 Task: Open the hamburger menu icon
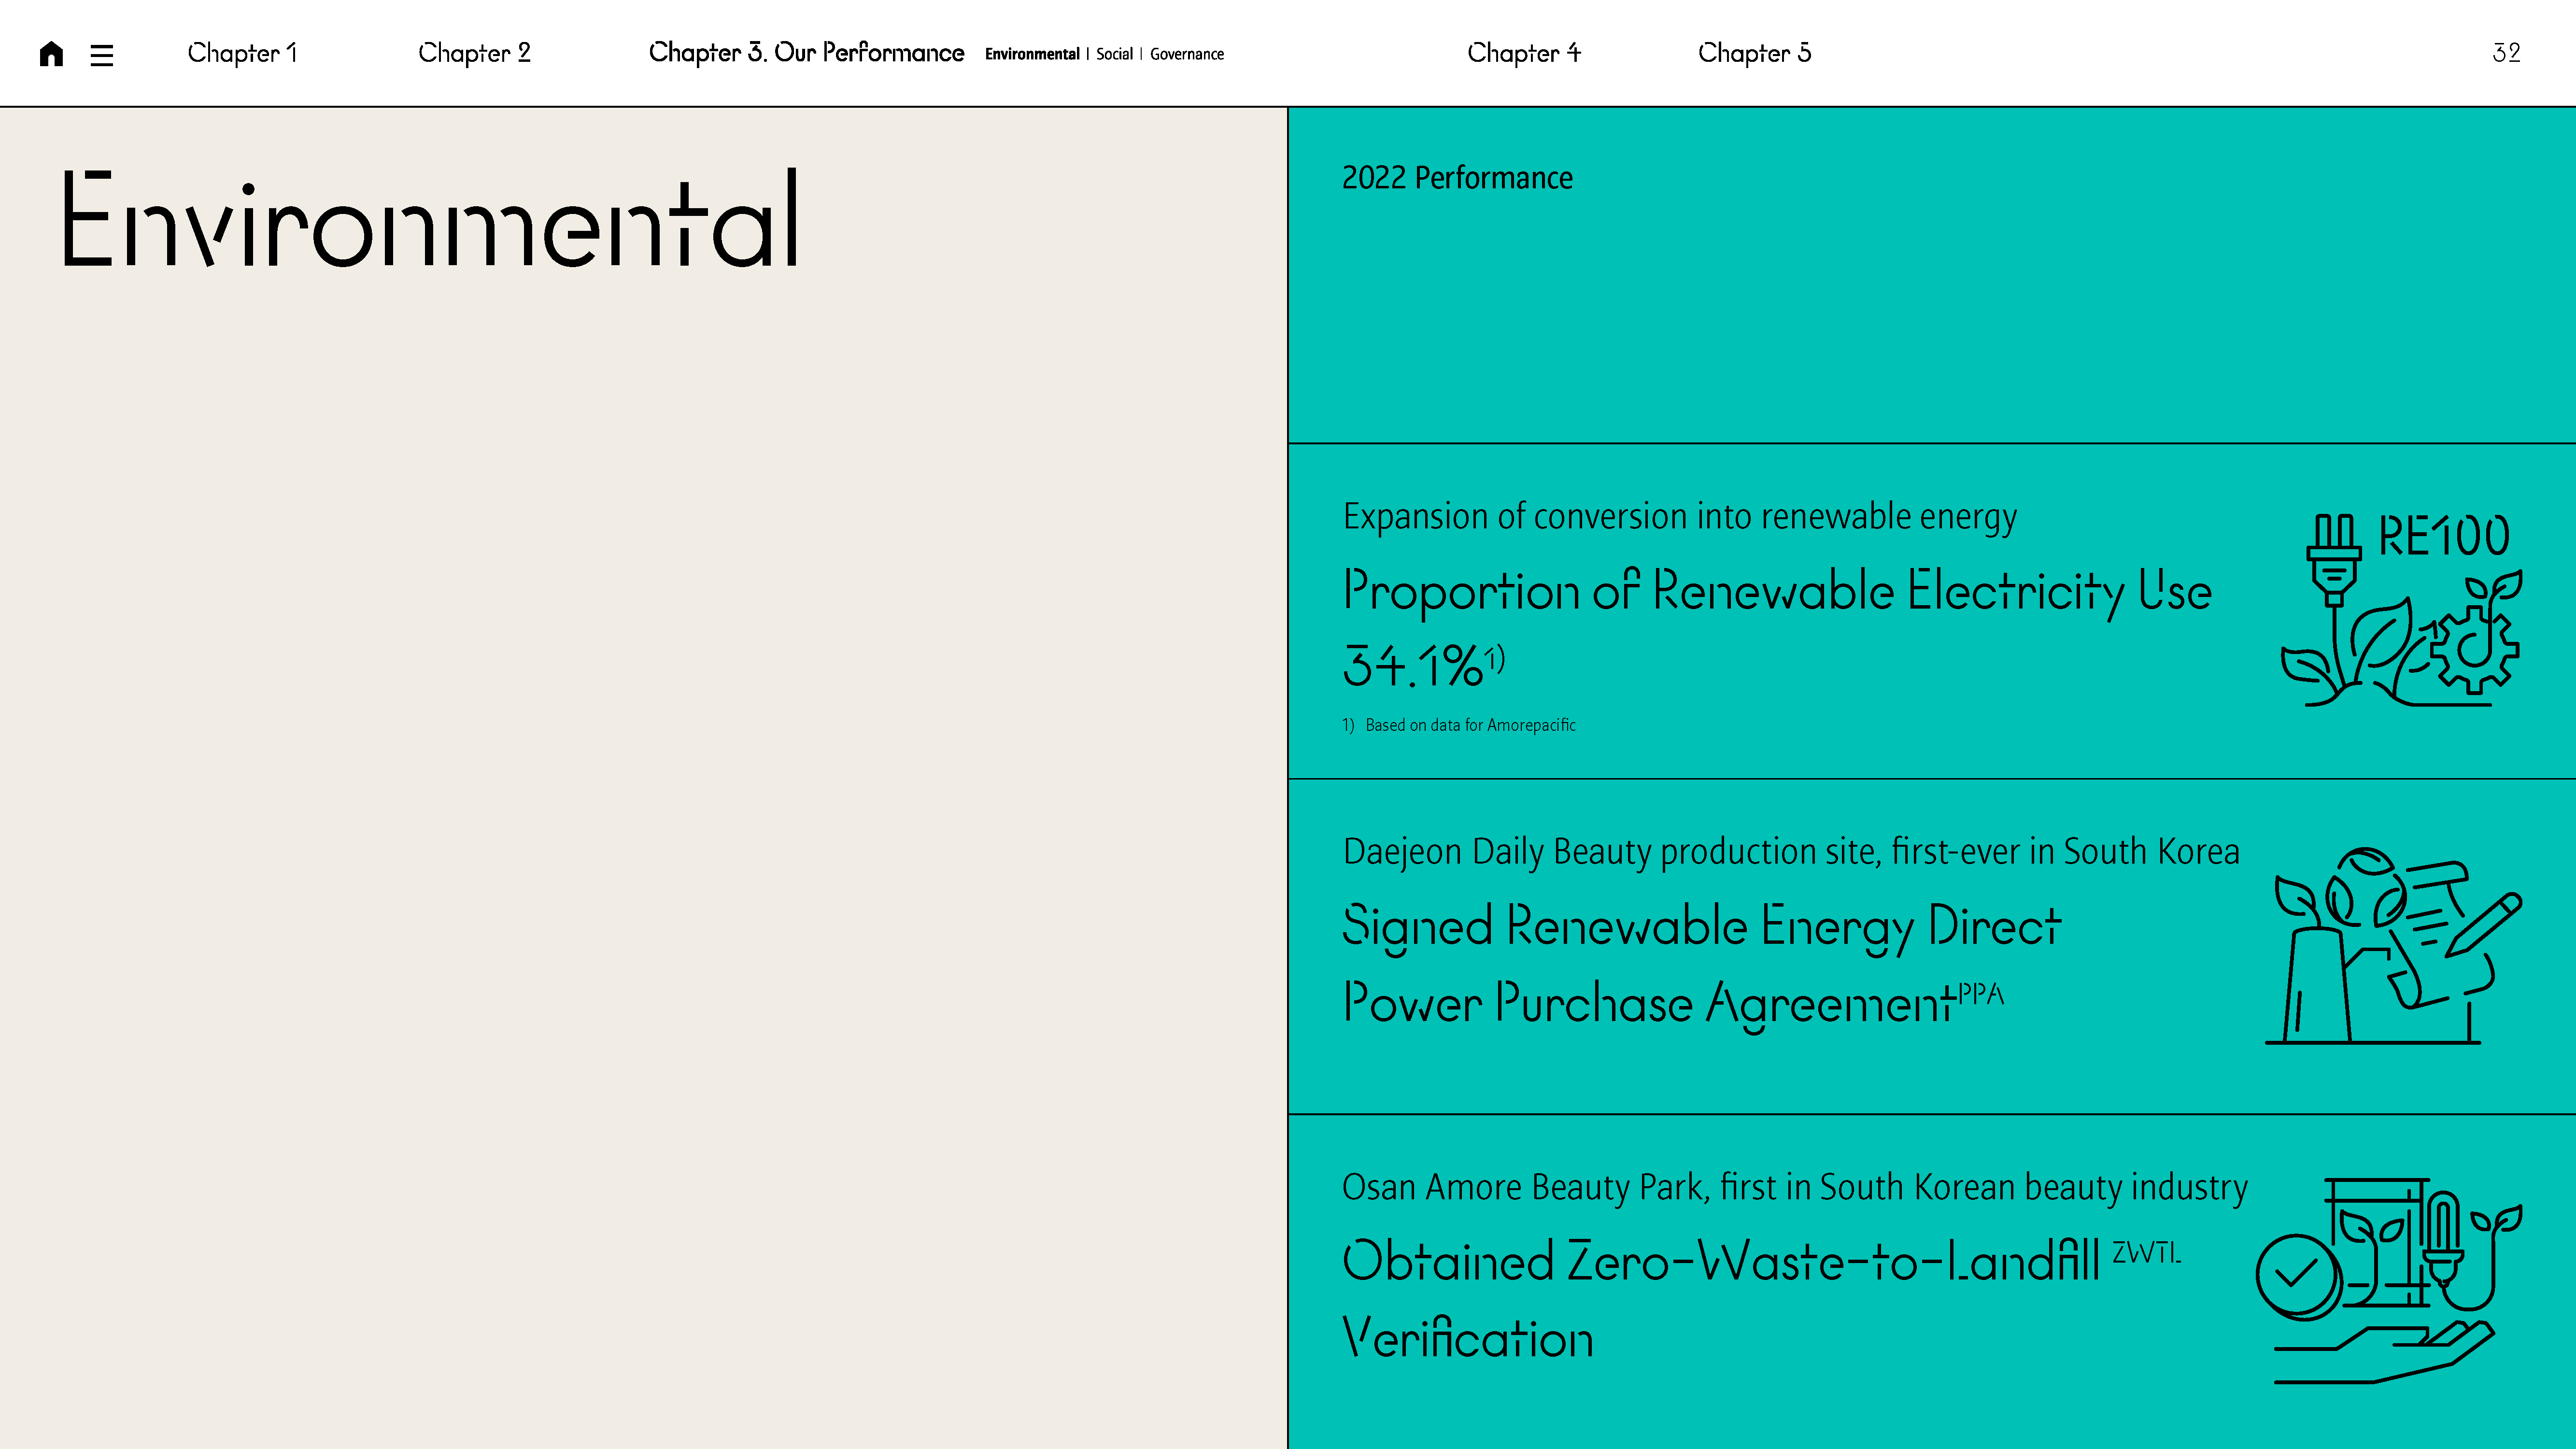coord(102,55)
